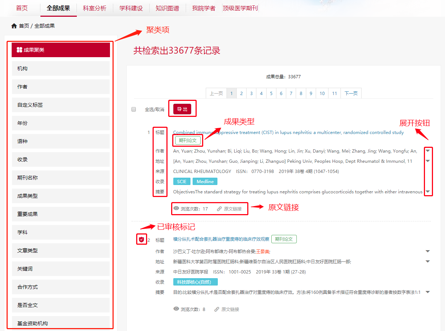This screenshot has height=331, width=445.
Task: Switch to the 知识图谱 tab
Action: click(x=168, y=8)
